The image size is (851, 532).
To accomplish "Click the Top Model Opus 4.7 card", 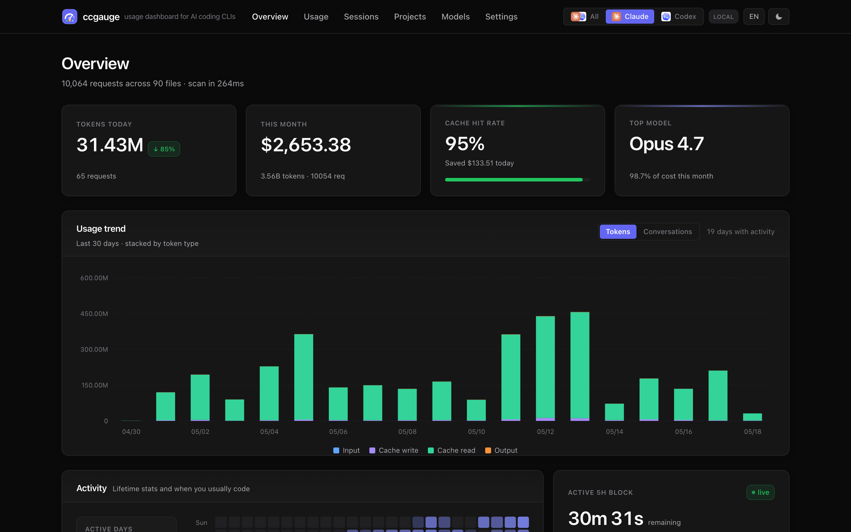I will (x=701, y=150).
